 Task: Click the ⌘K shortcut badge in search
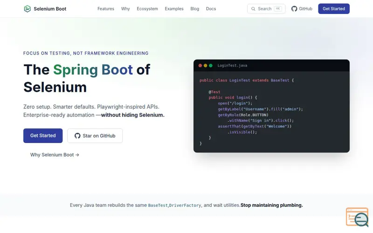click(278, 8)
